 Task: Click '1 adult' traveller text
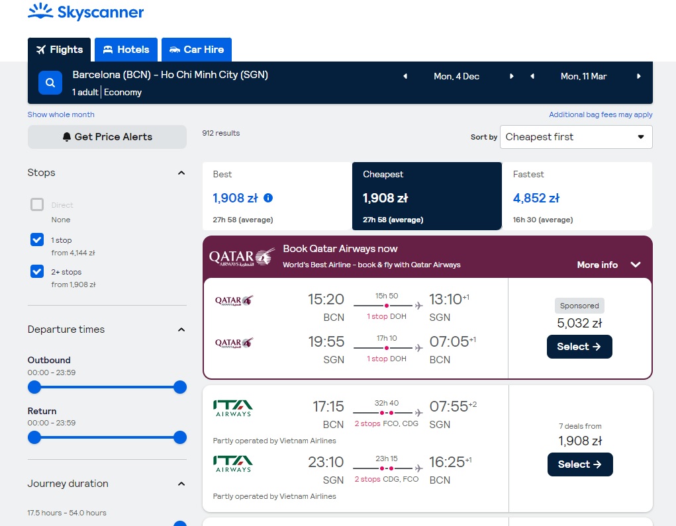tap(85, 92)
